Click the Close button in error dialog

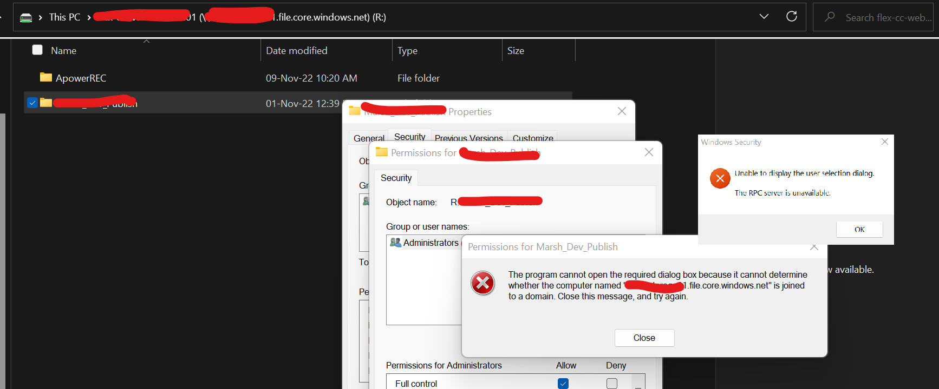pyautogui.click(x=644, y=338)
